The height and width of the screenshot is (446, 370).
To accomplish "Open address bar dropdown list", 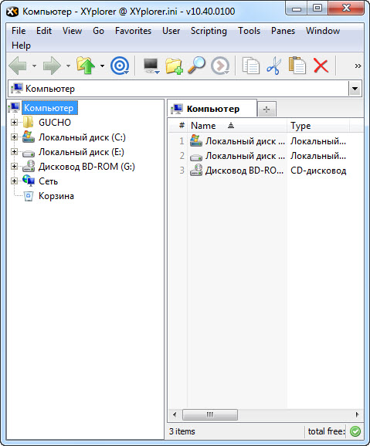I will [355, 89].
